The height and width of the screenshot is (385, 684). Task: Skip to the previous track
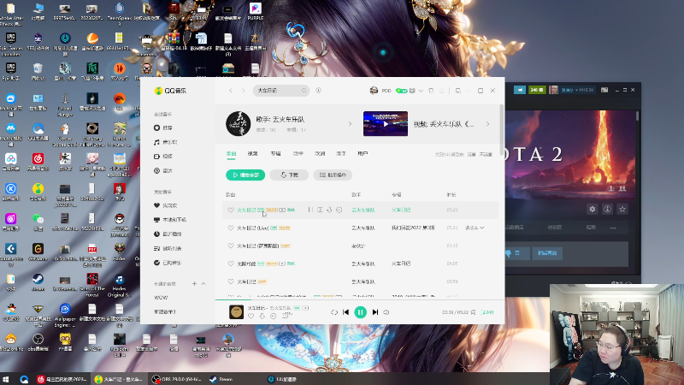[346, 312]
